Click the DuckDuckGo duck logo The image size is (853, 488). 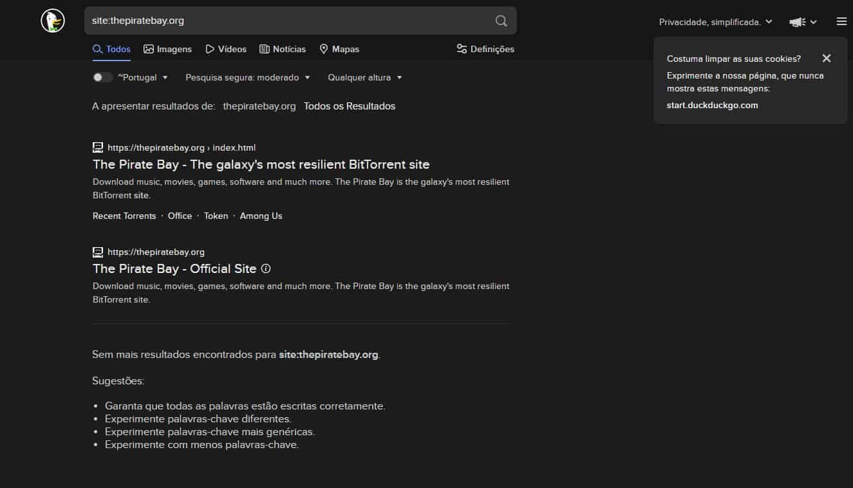[53, 21]
